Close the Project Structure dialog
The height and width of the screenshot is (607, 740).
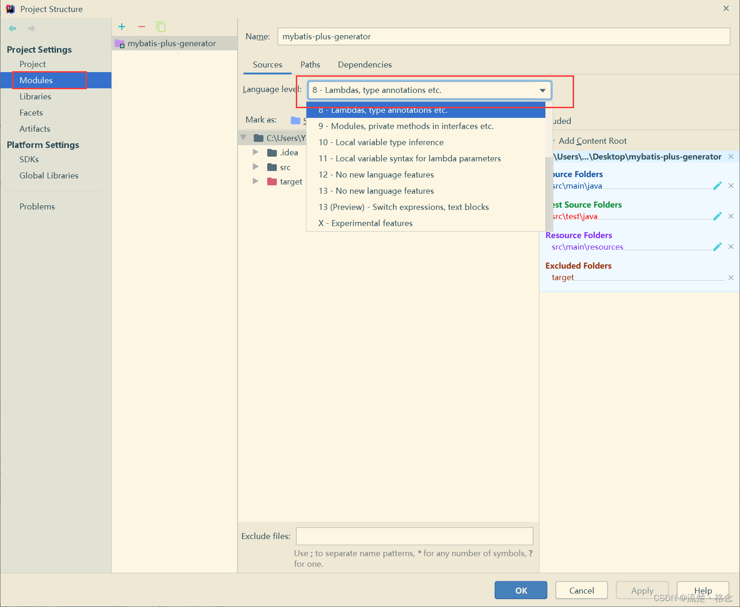pyautogui.click(x=726, y=8)
